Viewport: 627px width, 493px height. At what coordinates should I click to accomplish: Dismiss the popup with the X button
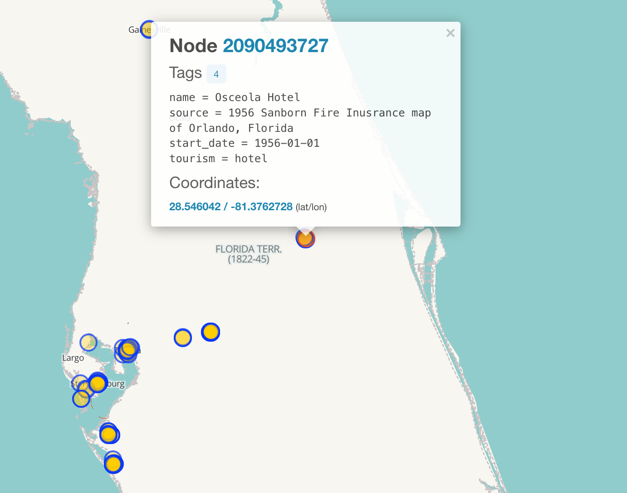click(x=450, y=33)
